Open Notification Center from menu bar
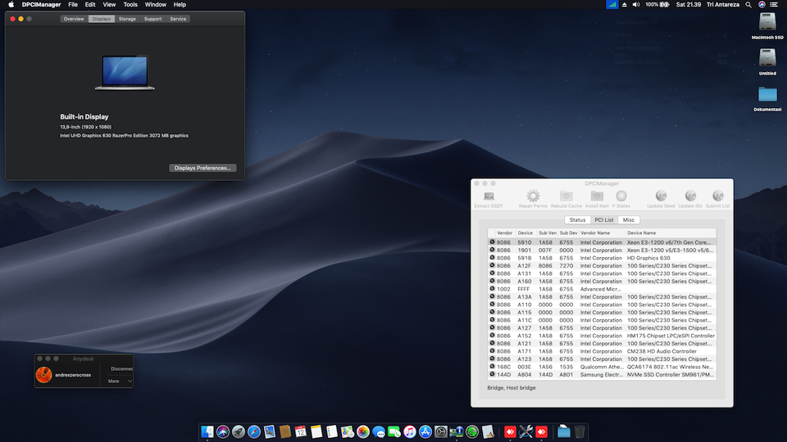Screen dimensions: 787x442 point(775,5)
